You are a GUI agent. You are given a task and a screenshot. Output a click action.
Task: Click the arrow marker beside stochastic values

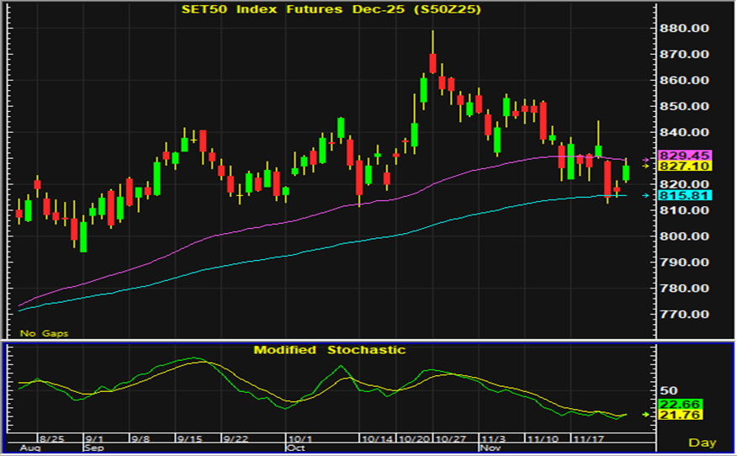[646, 415]
